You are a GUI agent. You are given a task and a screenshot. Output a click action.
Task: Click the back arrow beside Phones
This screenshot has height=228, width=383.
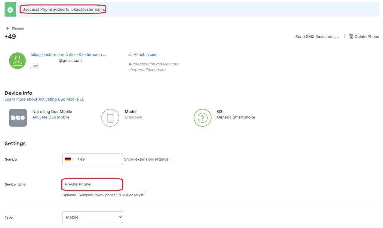pos(8,28)
